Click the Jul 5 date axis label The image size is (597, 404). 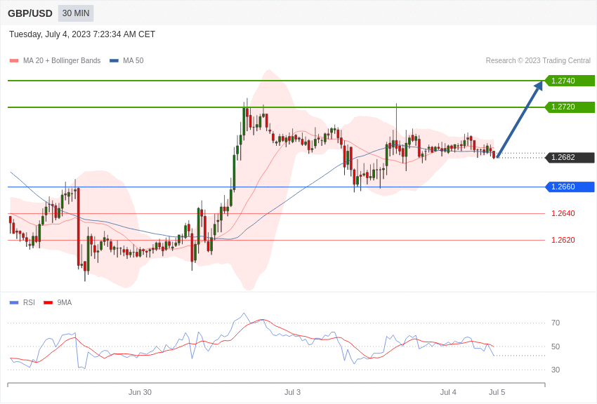[497, 392]
